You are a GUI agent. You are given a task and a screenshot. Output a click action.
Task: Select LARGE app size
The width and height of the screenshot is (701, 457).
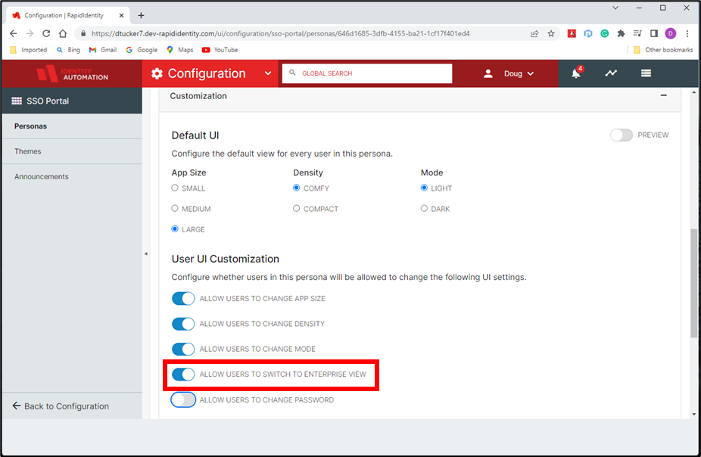(175, 228)
